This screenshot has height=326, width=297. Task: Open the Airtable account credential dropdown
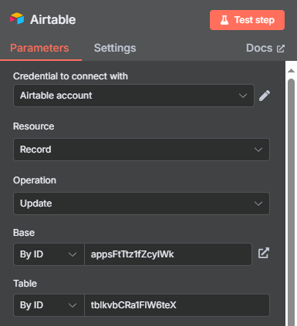coord(133,96)
